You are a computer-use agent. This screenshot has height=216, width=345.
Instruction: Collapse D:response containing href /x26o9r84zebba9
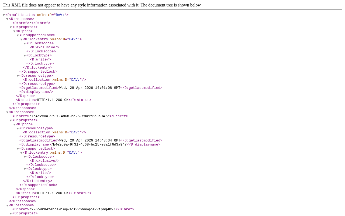(x=7, y=206)
